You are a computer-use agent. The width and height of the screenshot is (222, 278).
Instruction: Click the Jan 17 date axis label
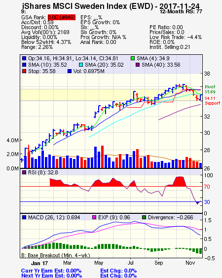point(39,263)
